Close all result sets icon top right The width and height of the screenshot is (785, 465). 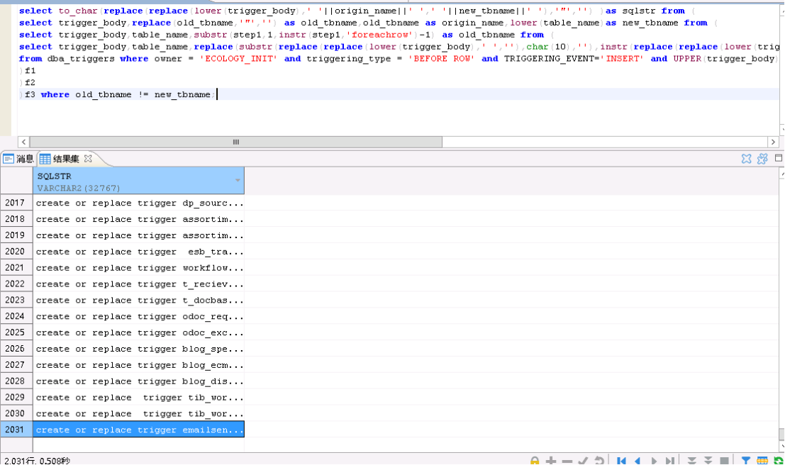point(762,159)
